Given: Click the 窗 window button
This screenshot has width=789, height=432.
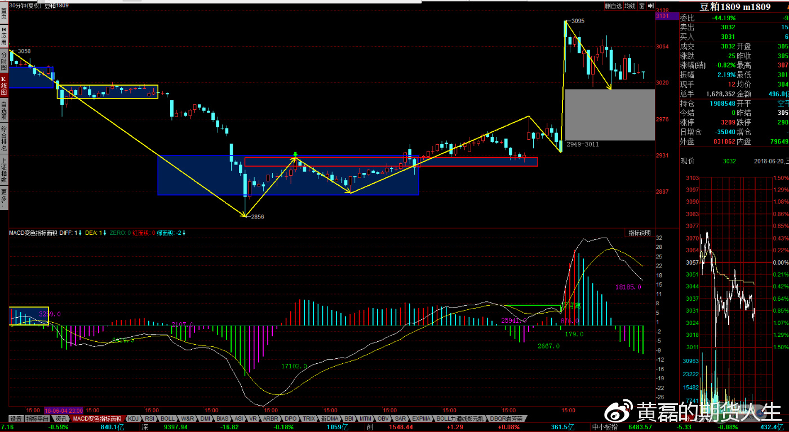Looking at the screenshot, I should 642,6.
